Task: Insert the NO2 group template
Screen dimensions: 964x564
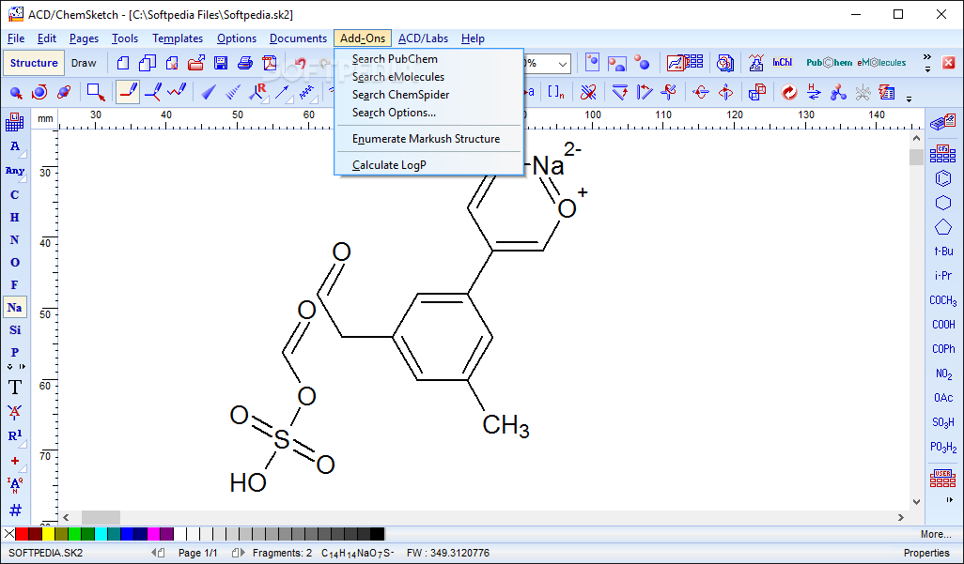Action: (x=943, y=373)
